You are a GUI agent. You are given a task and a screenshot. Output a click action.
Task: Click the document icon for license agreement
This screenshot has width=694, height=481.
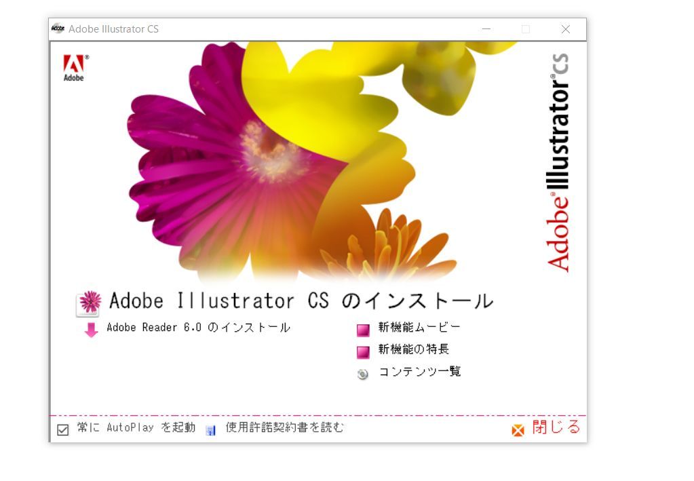(x=211, y=430)
